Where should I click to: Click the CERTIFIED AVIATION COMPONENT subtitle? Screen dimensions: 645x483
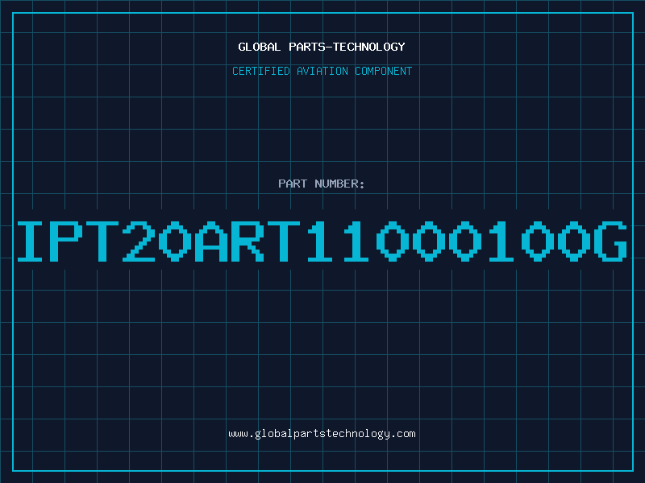click(x=322, y=71)
